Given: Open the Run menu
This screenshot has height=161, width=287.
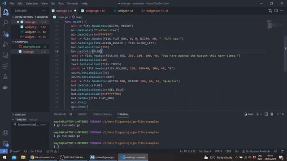Looking at the screenshot, I should [x=61, y=4].
